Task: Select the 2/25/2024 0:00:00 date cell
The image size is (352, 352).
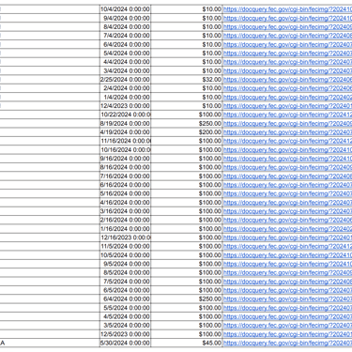Action: (x=125, y=80)
